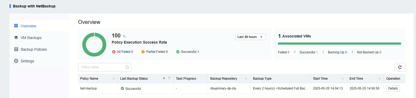Click 'Successful 1' in Associated VMs panel
Image resolution: width=416 pixels, height=98 pixels.
tap(309, 52)
